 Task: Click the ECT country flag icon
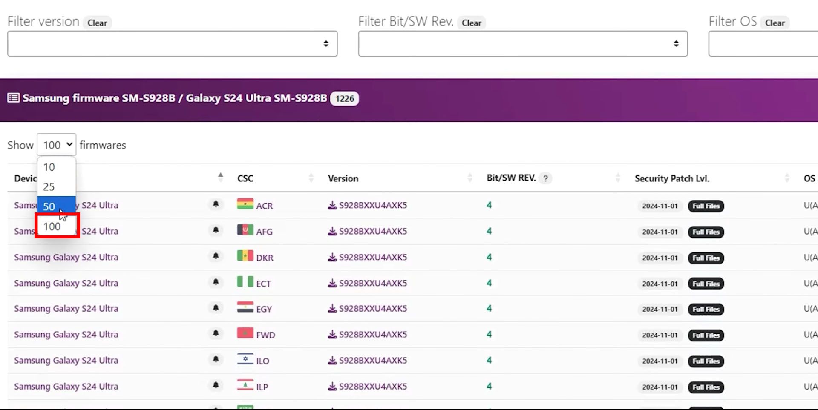(245, 282)
